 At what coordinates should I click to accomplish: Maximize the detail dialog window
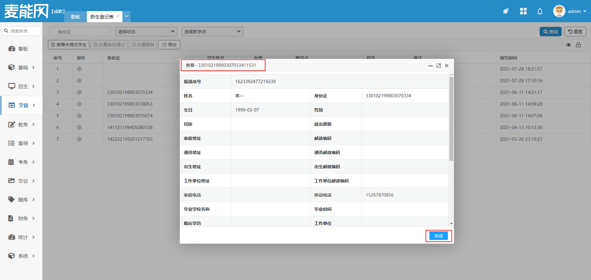click(x=439, y=66)
